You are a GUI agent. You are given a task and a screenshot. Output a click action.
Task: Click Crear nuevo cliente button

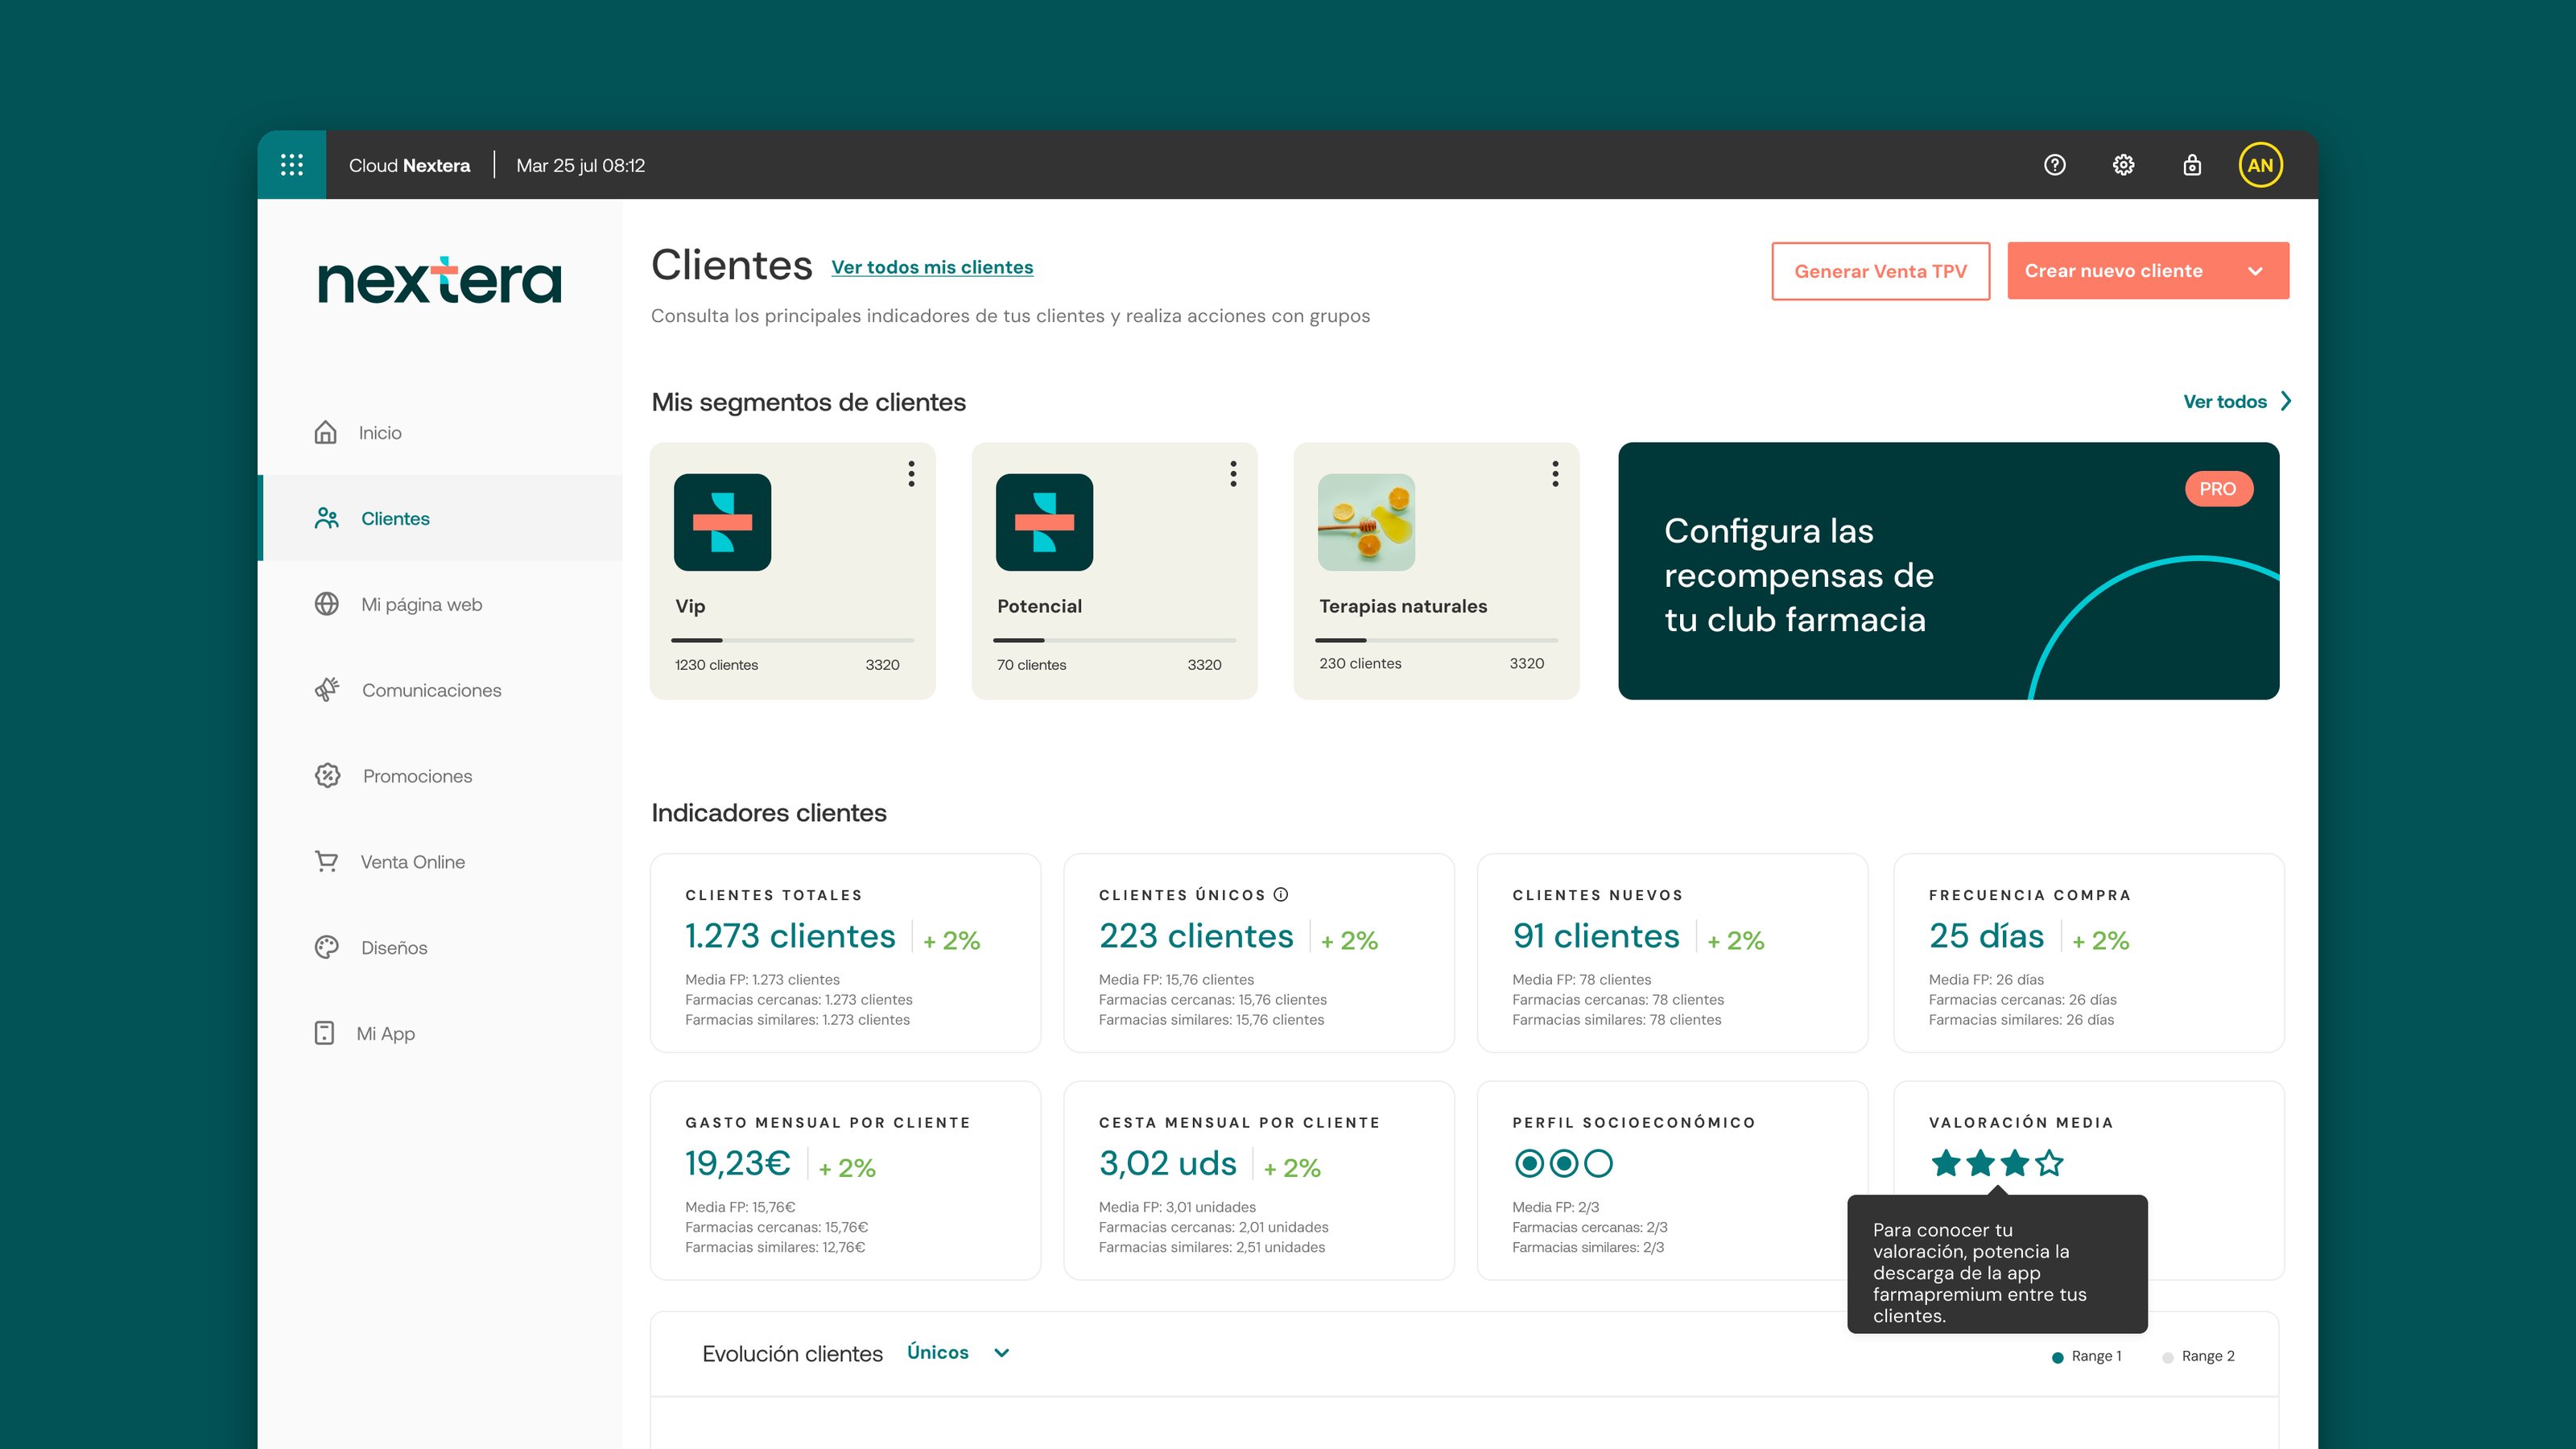tap(2148, 271)
